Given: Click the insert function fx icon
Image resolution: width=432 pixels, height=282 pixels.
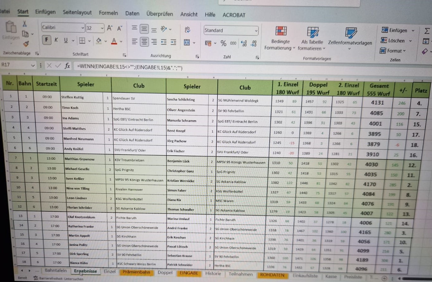Looking at the screenshot, I should (67, 66).
